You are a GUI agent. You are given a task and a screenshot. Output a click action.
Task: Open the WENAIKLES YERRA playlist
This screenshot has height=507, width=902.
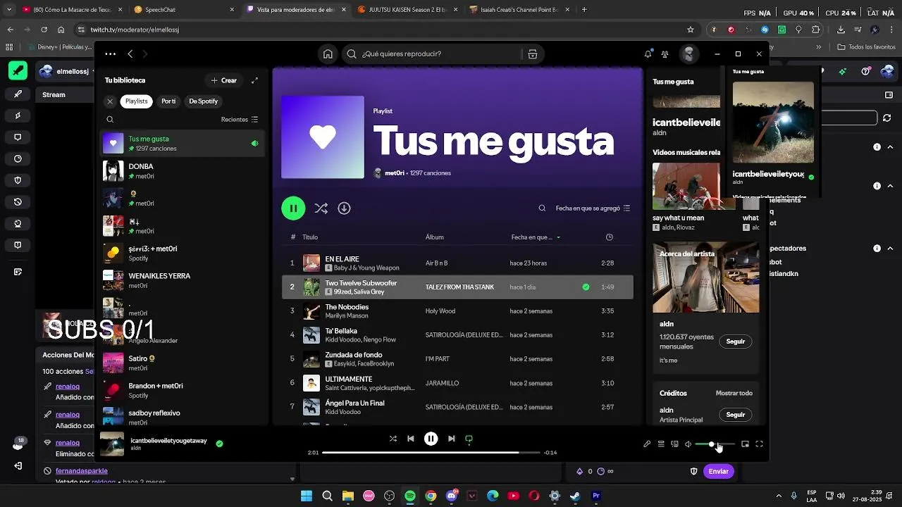pos(182,280)
